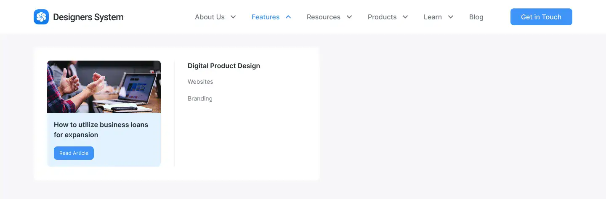Expand the Resources chevron arrow
Viewport: 606px width, 199px height.
pos(349,17)
